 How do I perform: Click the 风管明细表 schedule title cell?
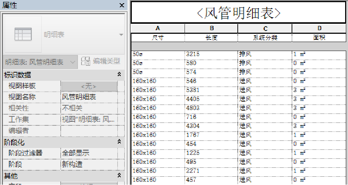pyautogui.click(x=238, y=14)
